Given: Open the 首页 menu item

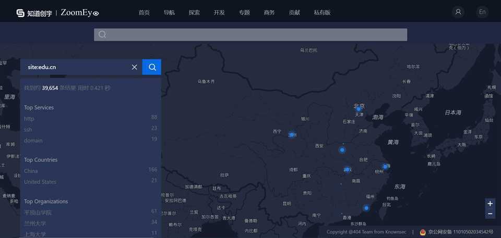Looking at the screenshot, I should [x=144, y=12].
